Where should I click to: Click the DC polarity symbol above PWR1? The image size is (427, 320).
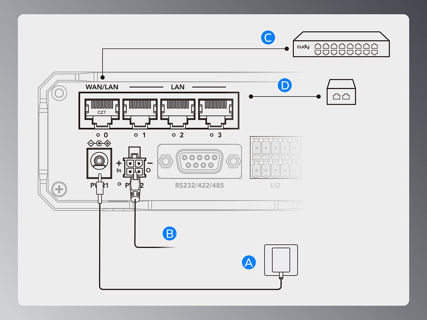[99, 143]
